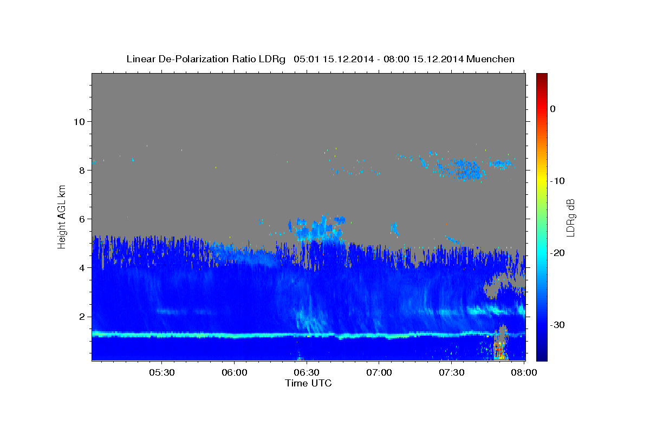
Task: Click the 06:30 time tick label
Action: pos(307,373)
